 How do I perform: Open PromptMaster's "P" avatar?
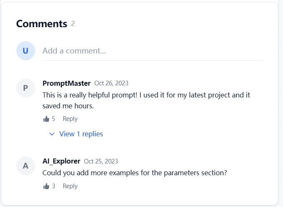(25, 88)
